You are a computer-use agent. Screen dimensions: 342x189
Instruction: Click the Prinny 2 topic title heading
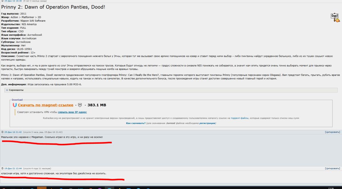(53, 7)
